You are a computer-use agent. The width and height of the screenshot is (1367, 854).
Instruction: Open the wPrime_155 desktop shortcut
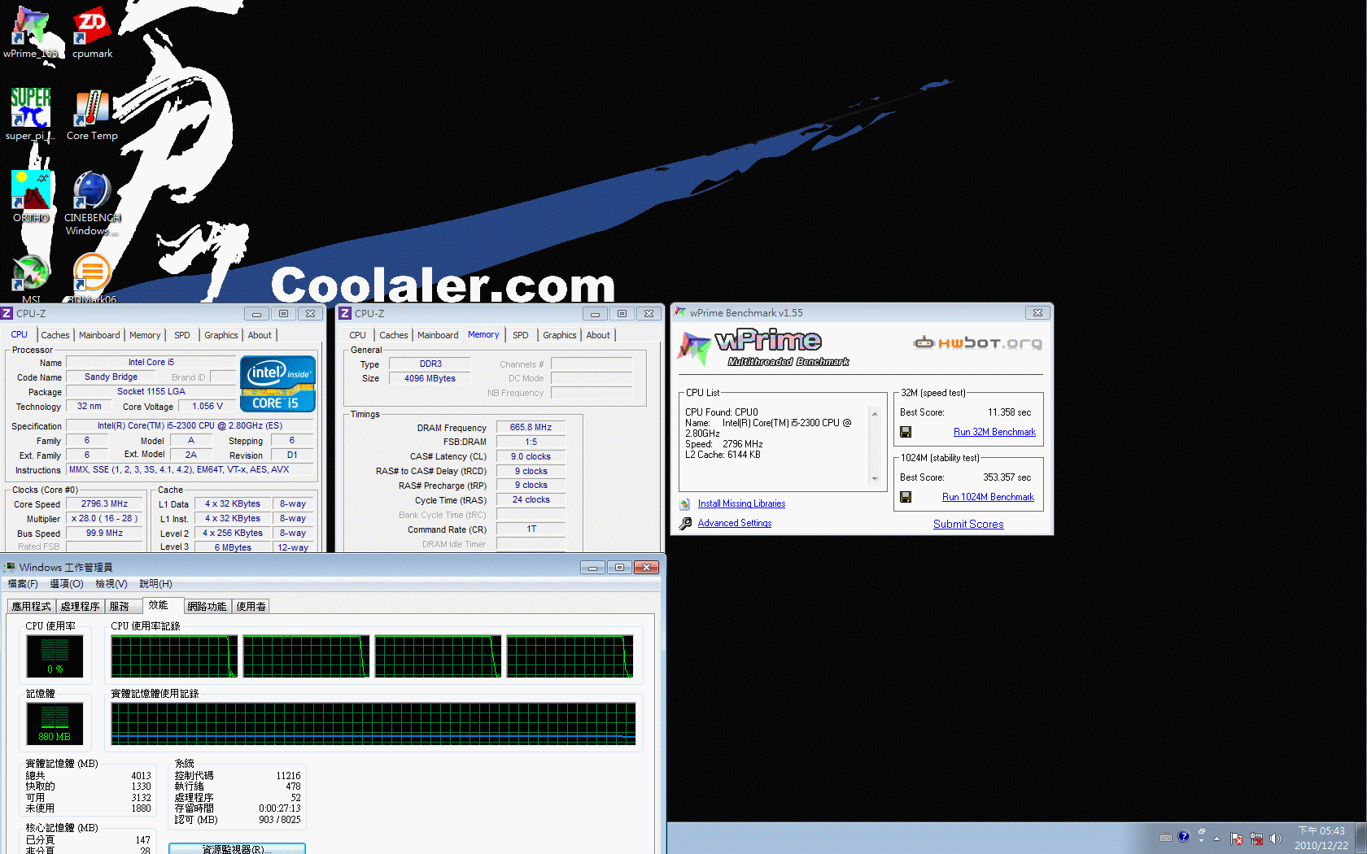[31, 33]
